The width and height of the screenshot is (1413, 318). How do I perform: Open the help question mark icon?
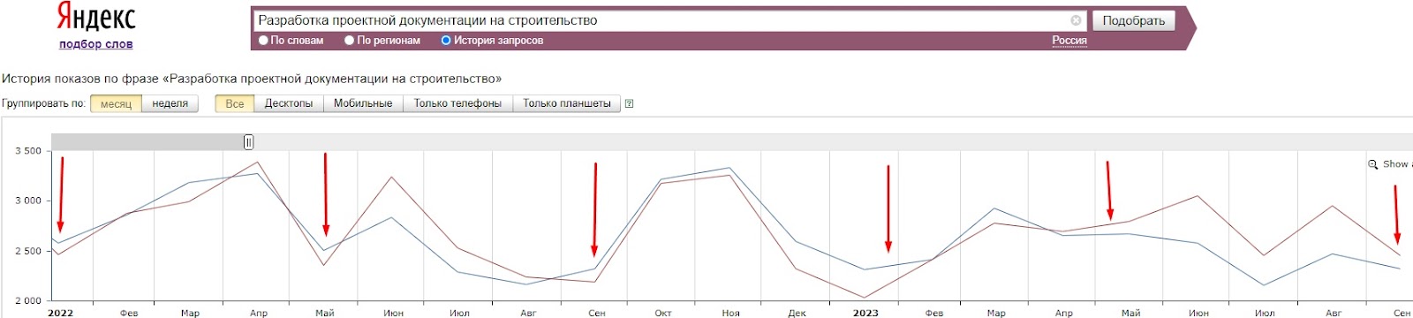click(x=629, y=103)
